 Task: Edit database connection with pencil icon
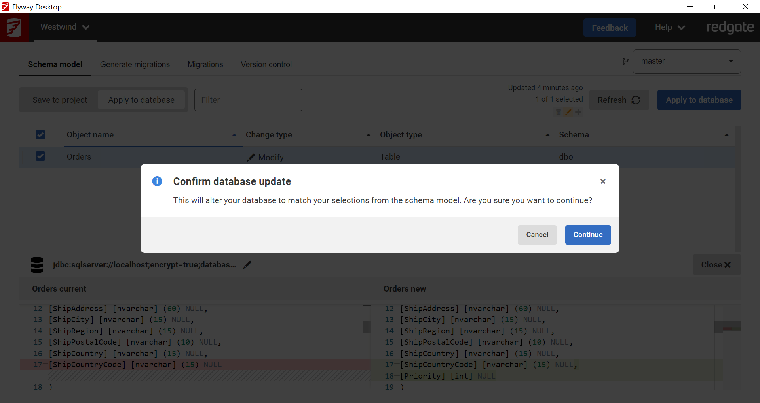(x=247, y=265)
